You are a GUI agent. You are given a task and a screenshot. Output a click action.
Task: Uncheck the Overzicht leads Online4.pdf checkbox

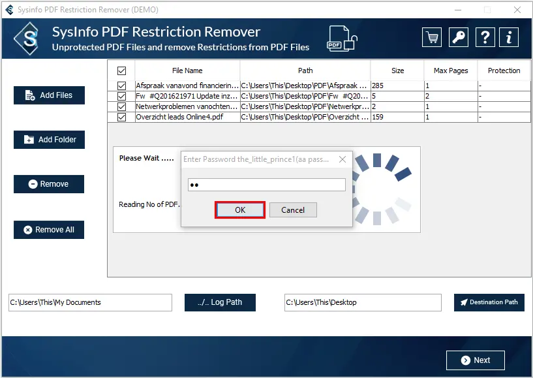pos(121,118)
